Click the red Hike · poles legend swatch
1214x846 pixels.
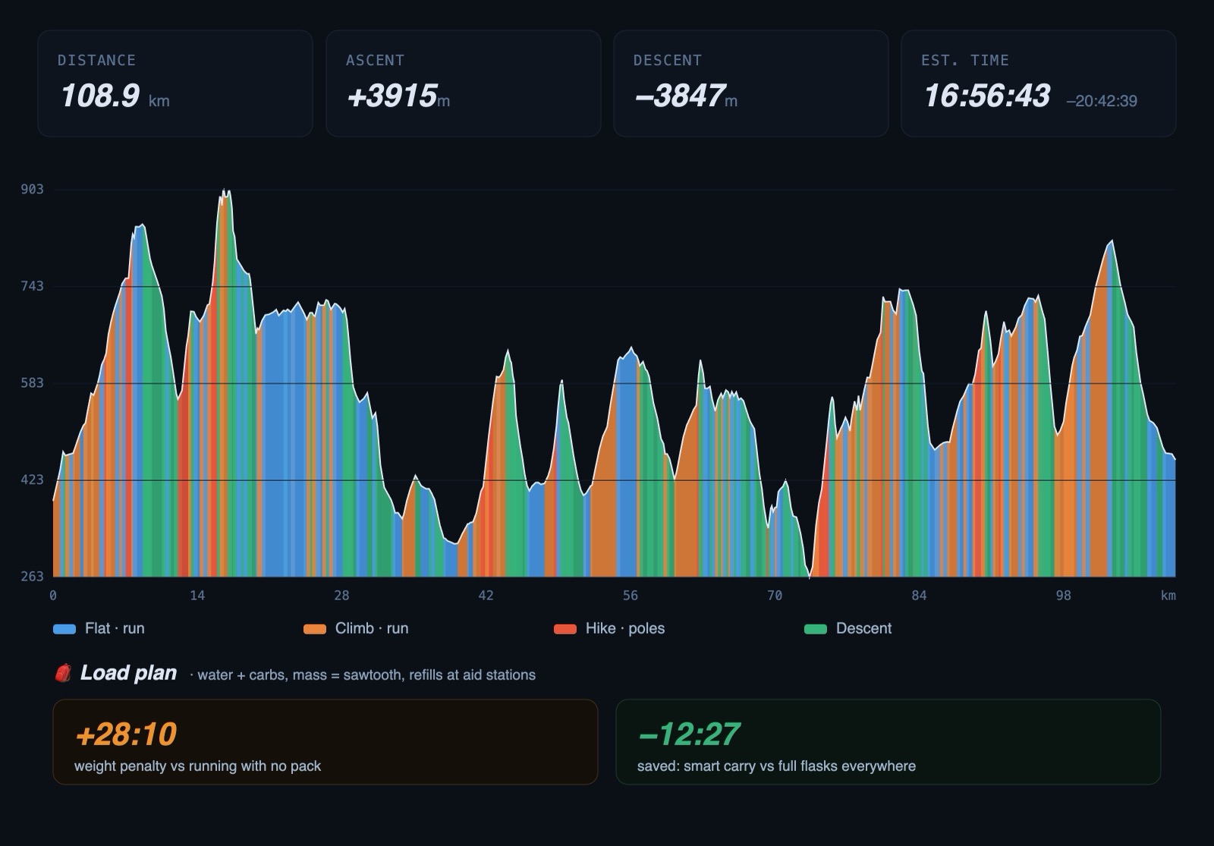[565, 628]
